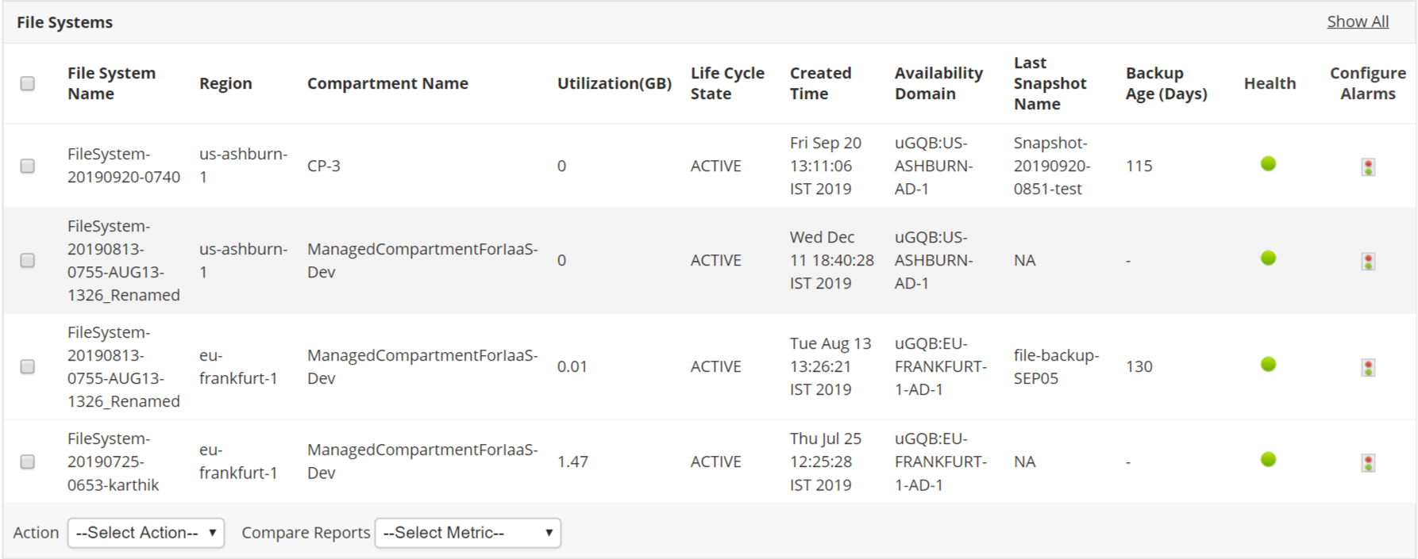Click health status dot for 0.01 GB row
The height and width of the screenshot is (559, 1418).
click(x=1268, y=365)
